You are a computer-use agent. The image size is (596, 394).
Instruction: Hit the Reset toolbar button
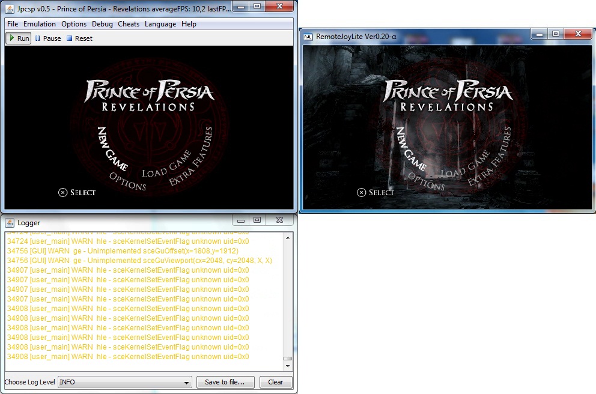pos(79,38)
